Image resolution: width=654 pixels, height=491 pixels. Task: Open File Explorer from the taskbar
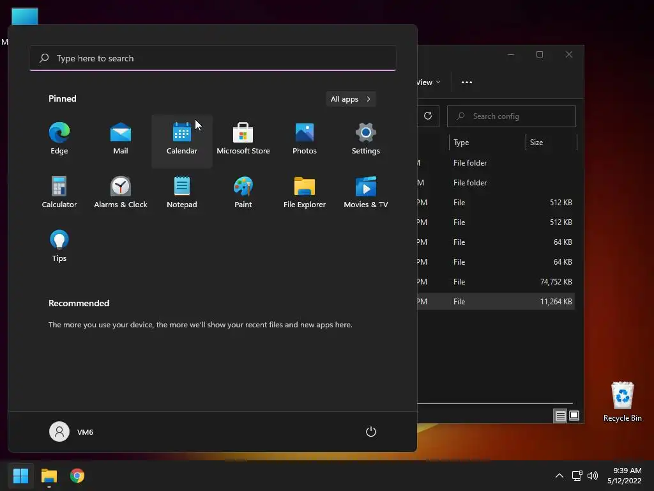pyautogui.click(x=49, y=476)
